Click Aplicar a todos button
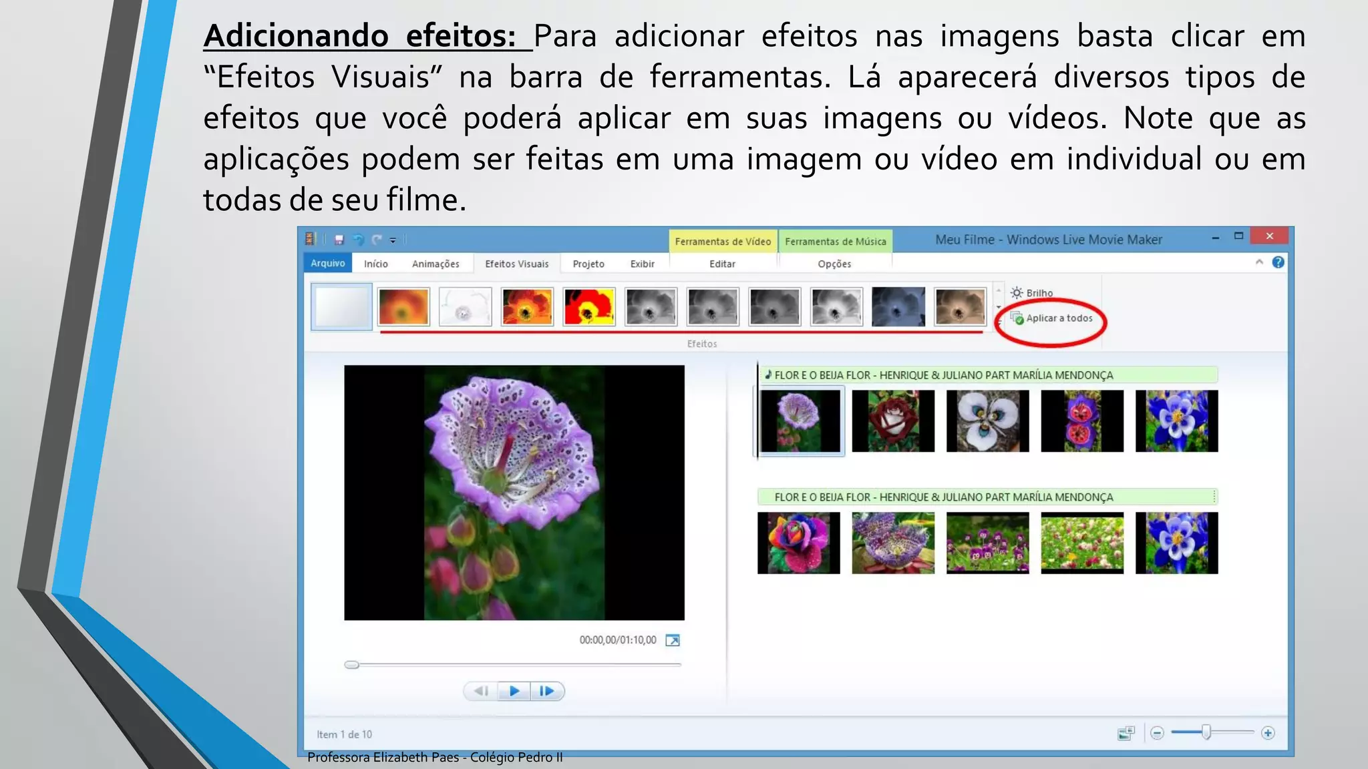The image size is (1368, 769). (1051, 318)
